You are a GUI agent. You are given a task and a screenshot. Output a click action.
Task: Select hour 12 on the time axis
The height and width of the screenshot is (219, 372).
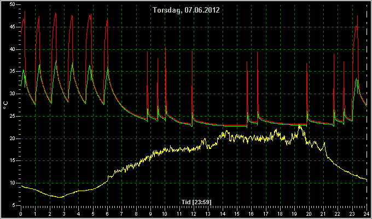(x=194, y=213)
